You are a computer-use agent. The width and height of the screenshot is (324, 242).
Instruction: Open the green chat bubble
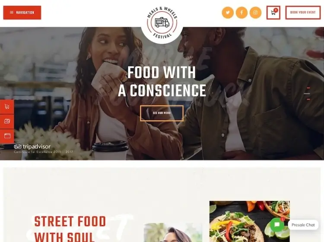[277, 225]
